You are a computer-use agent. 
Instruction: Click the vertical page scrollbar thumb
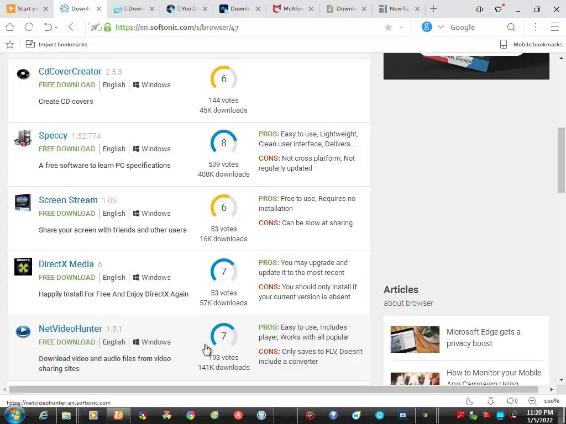(x=561, y=160)
